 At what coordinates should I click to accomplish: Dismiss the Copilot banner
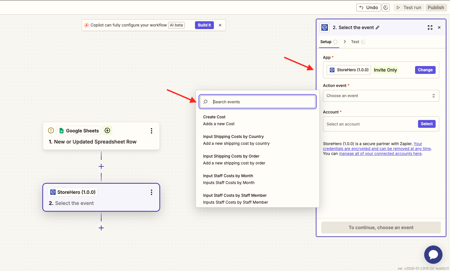pos(220,25)
